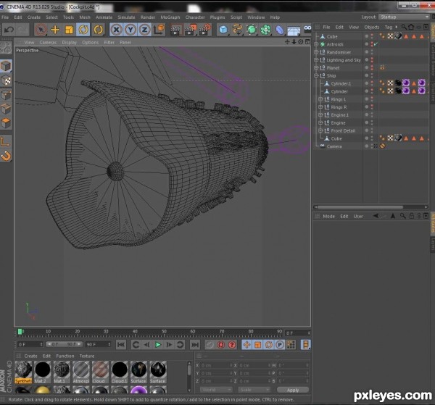The image size is (435, 405).
Task: Toggle the Y axis lock
Action: click(x=130, y=30)
